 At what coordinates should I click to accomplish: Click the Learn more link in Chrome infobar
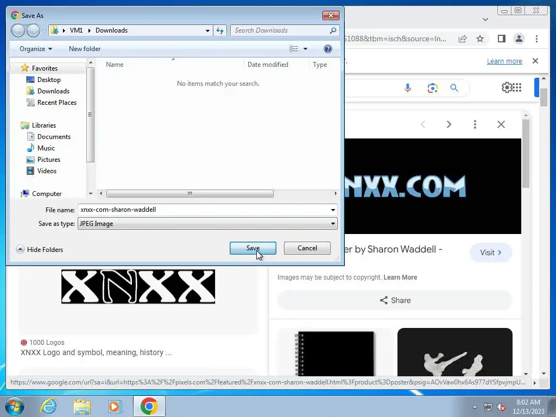[504, 61]
